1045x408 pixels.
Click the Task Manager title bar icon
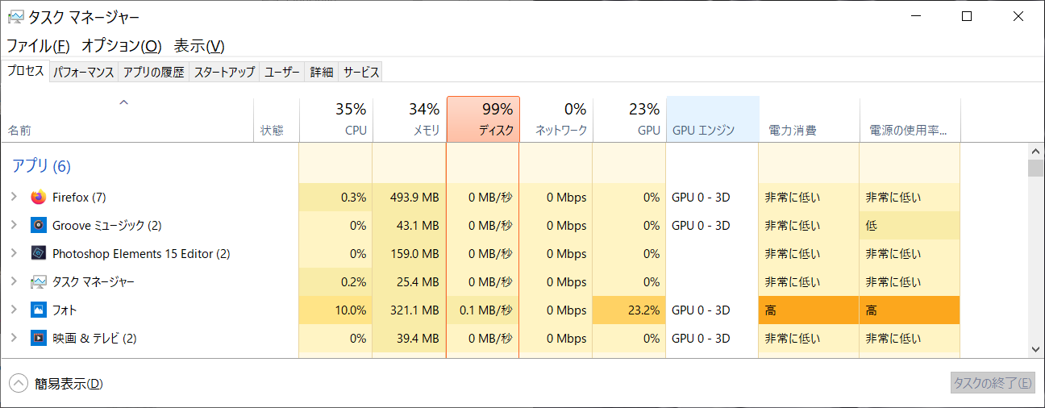(15, 16)
